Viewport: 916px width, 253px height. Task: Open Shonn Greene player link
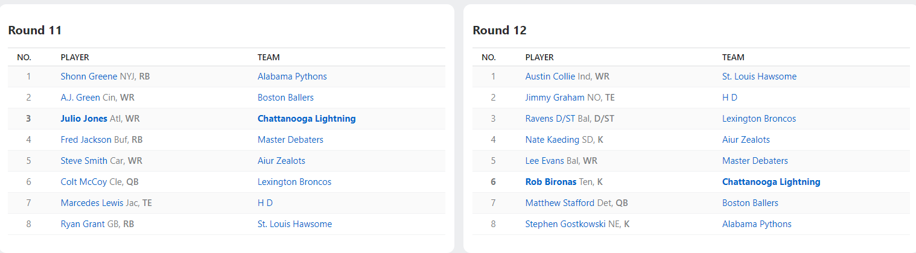point(89,77)
